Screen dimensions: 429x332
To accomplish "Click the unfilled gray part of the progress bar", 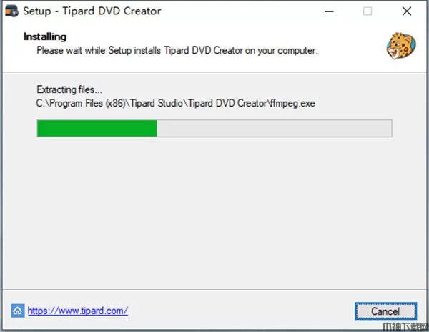I will pyautogui.click(x=274, y=128).
